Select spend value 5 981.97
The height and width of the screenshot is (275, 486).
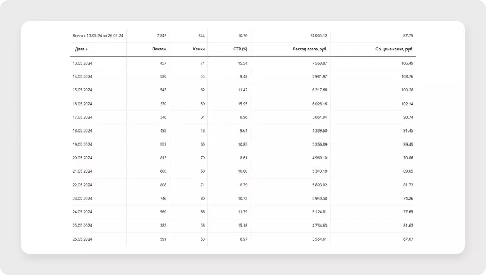coord(320,76)
